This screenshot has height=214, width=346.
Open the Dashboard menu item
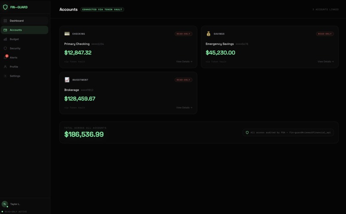click(24, 21)
